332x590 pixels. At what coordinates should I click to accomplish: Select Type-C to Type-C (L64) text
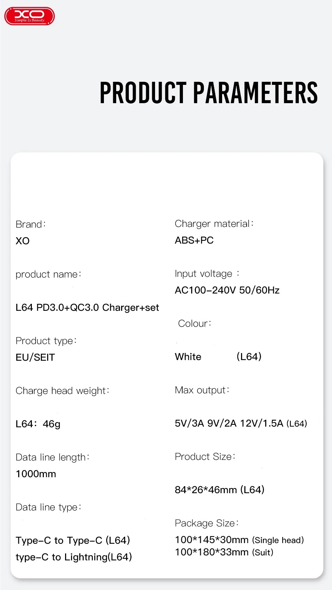click(73, 540)
